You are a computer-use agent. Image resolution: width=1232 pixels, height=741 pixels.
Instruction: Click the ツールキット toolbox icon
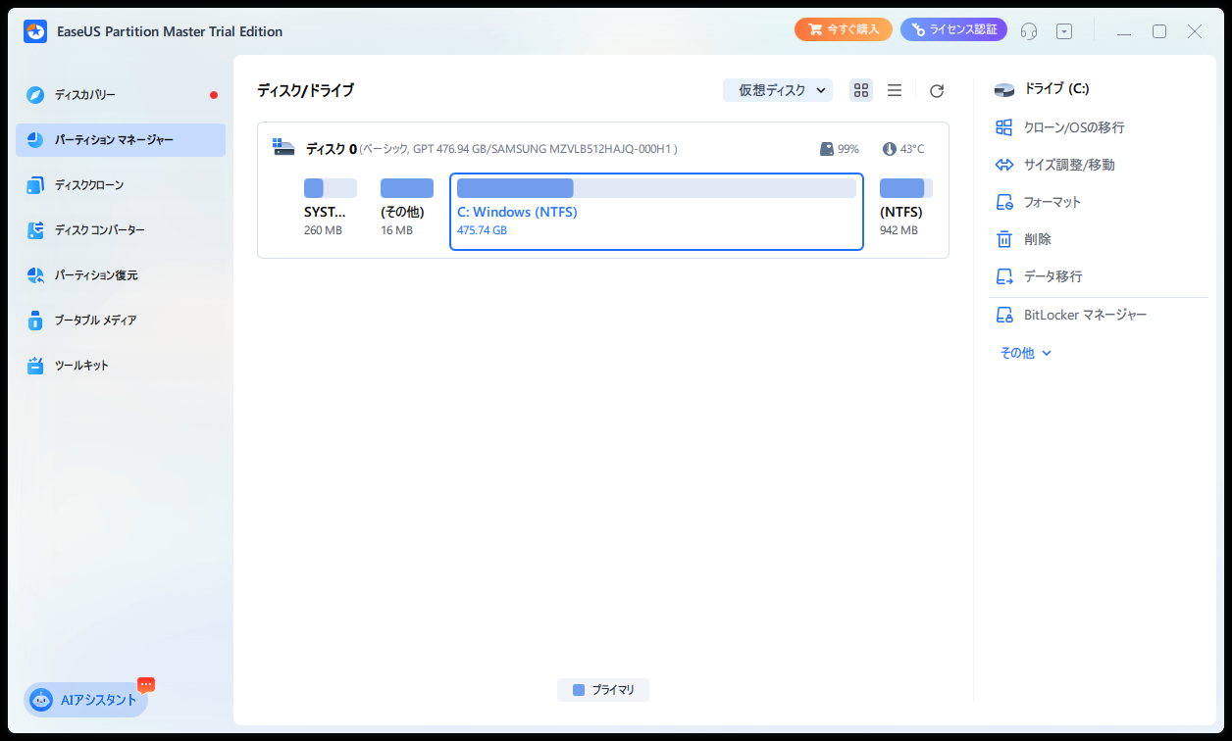pyautogui.click(x=35, y=366)
